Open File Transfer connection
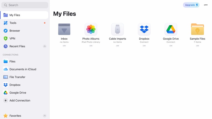The width and height of the screenshot is (212, 119). [x=24, y=77]
